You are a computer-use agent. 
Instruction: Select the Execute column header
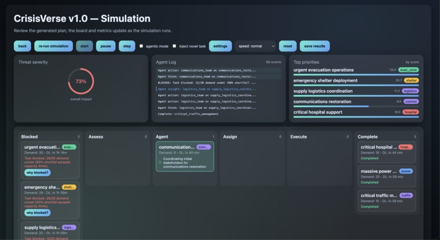[x=299, y=137]
